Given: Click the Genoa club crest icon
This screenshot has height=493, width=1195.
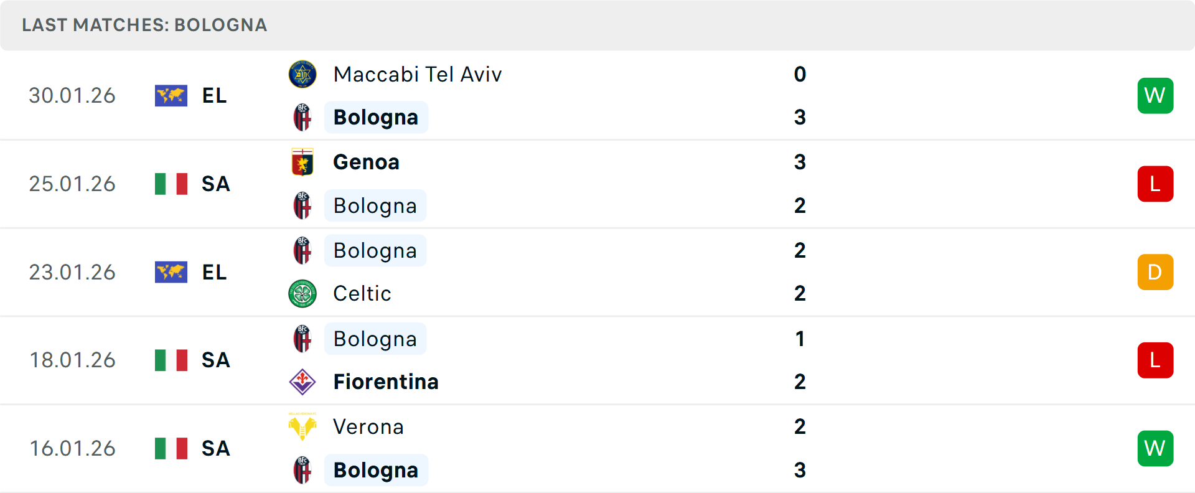Looking at the screenshot, I should [302, 162].
